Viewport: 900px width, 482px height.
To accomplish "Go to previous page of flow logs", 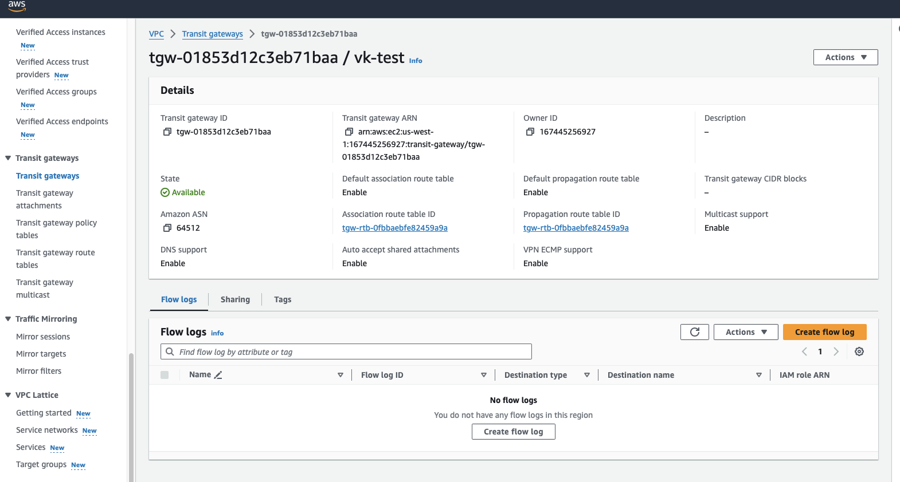I will (x=804, y=351).
